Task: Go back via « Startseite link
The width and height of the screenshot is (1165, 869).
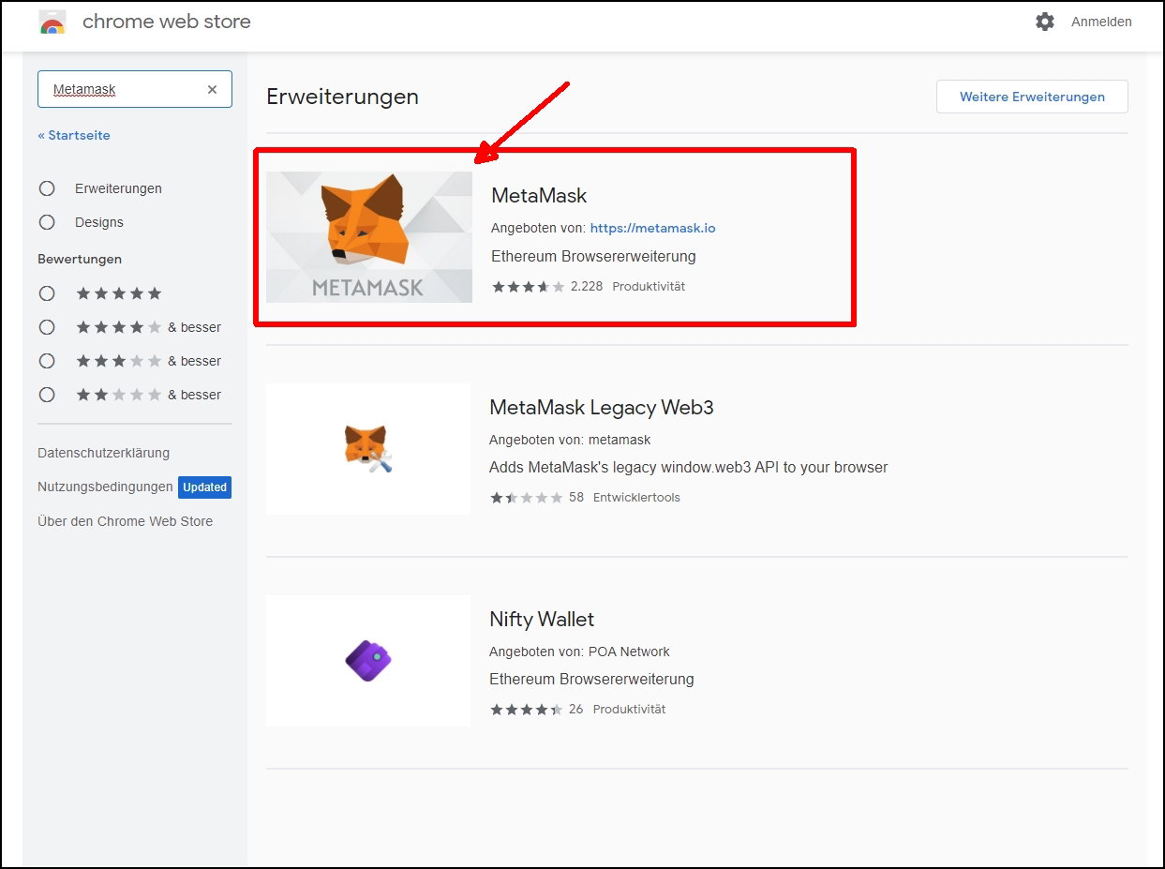Action: tap(74, 135)
